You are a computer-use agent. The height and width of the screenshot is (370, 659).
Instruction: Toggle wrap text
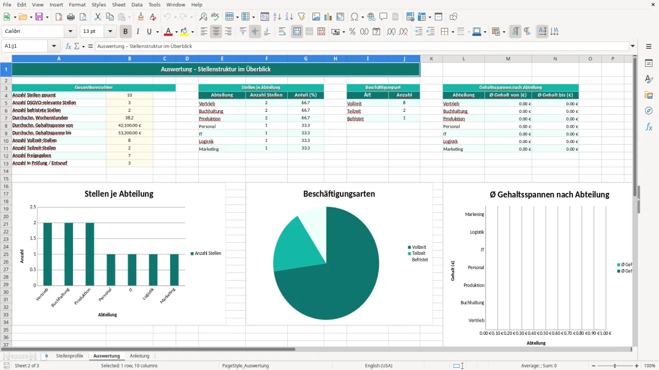point(282,32)
